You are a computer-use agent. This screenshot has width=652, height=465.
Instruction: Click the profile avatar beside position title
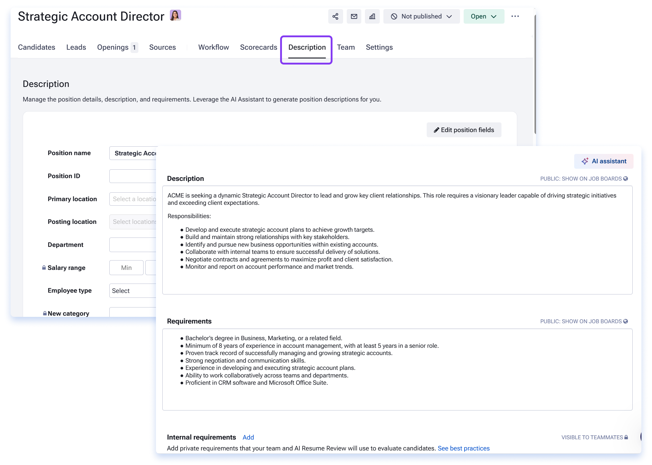point(175,15)
